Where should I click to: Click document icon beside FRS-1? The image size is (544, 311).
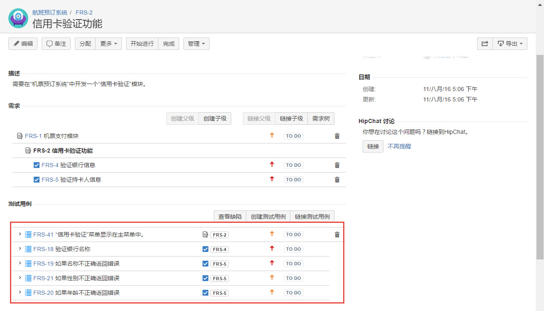[x=20, y=136]
